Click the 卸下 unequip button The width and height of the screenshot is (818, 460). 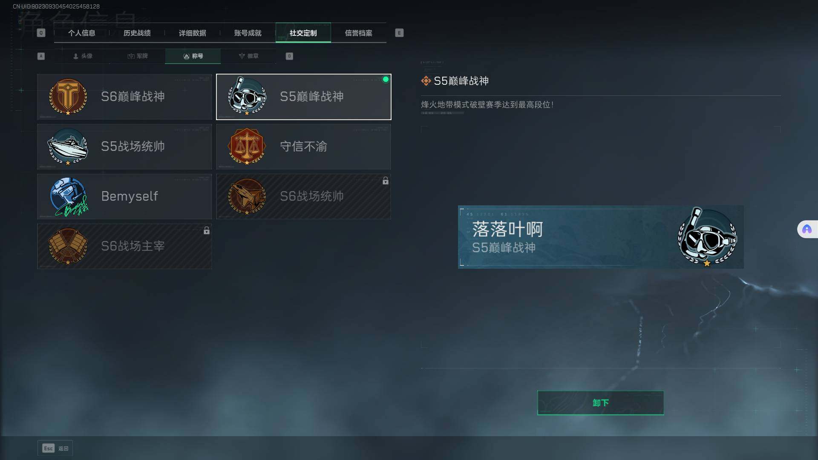pyautogui.click(x=600, y=403)
